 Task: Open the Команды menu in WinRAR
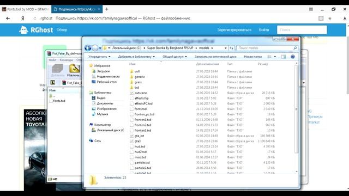[67, 60]
